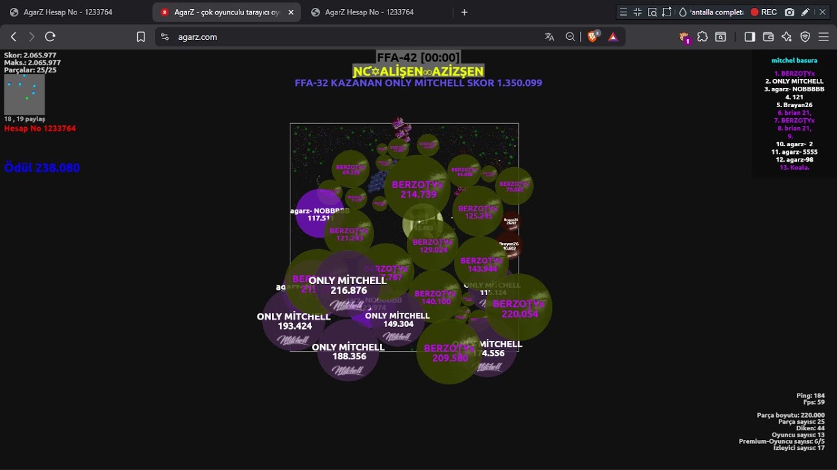This screenshot has height=470, width=837.
Task: Open Brave Rewards triangle icon
Action: [613, 37]
